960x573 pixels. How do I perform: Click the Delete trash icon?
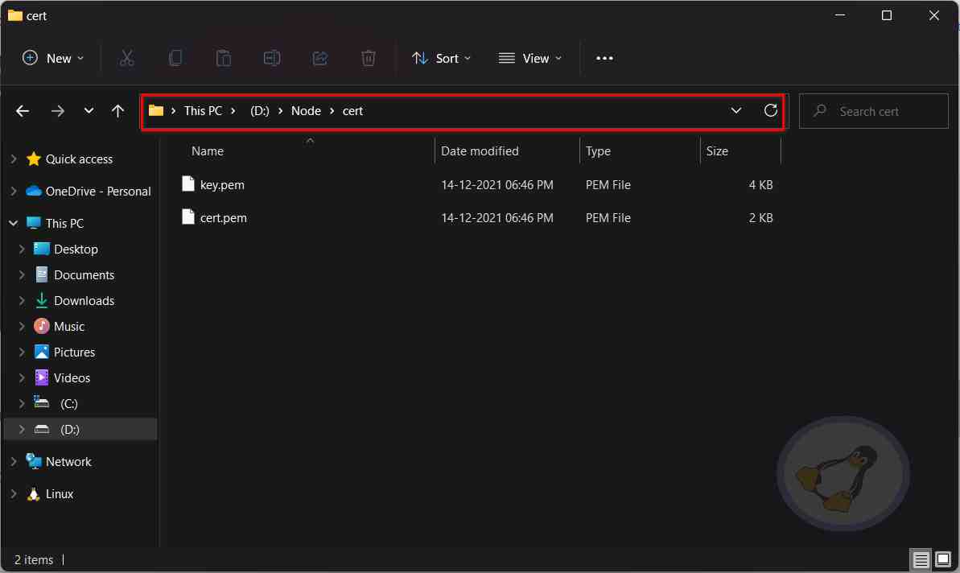coord(368,58)
